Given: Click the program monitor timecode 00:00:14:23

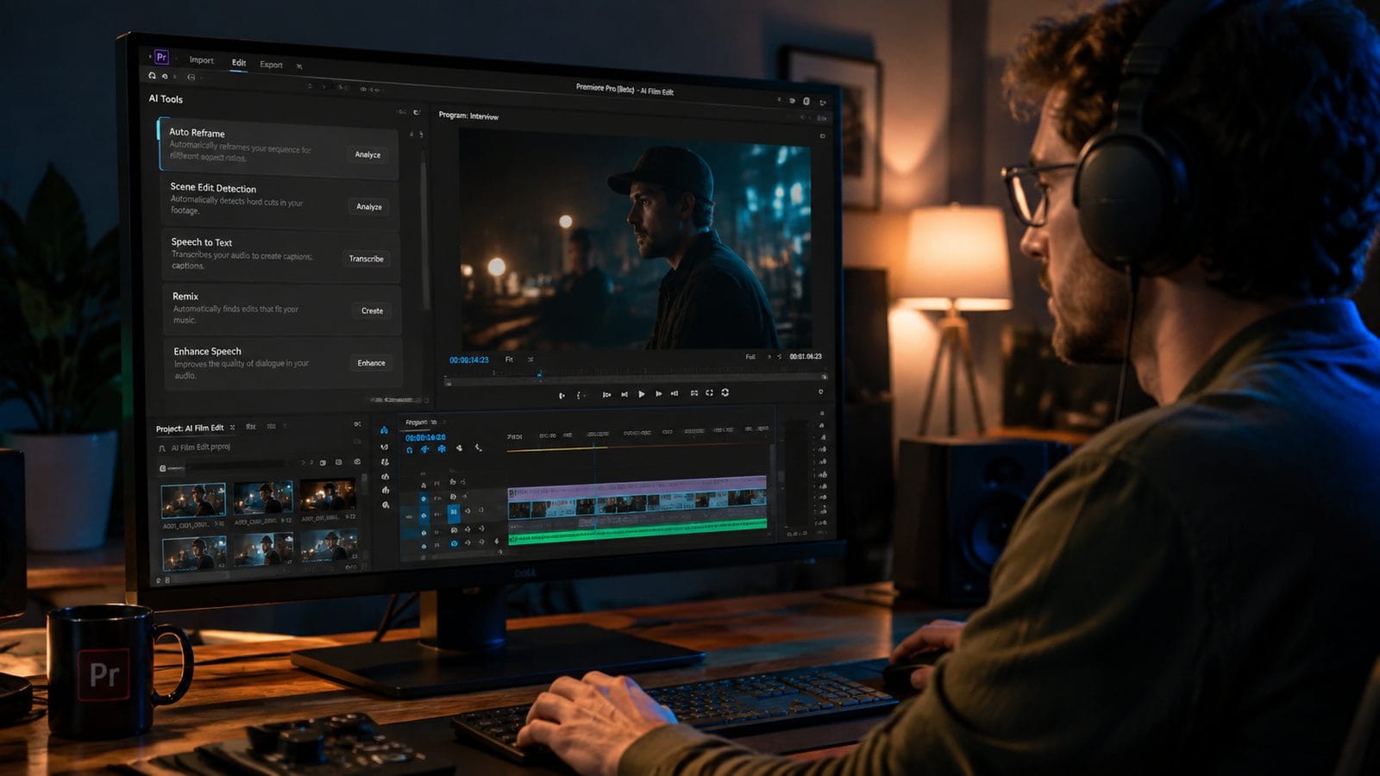Looking at the screenshot, I should [x=468, y=360].
